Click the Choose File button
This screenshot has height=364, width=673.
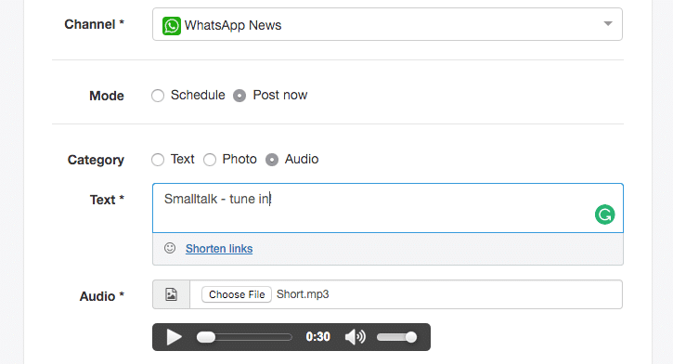tap(237, 294)
